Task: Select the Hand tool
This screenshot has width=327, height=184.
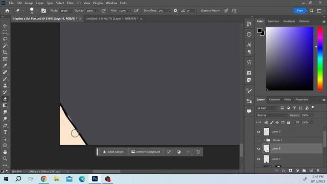Action: [5, 152]
